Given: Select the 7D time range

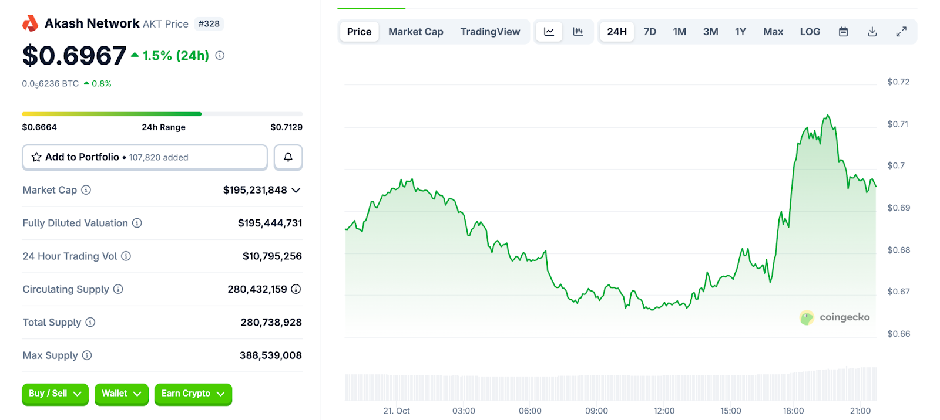Looking at the screenshot, I should 650,32.
